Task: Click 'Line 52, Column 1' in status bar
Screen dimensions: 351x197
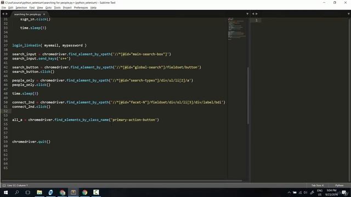Action: (18, 186)
